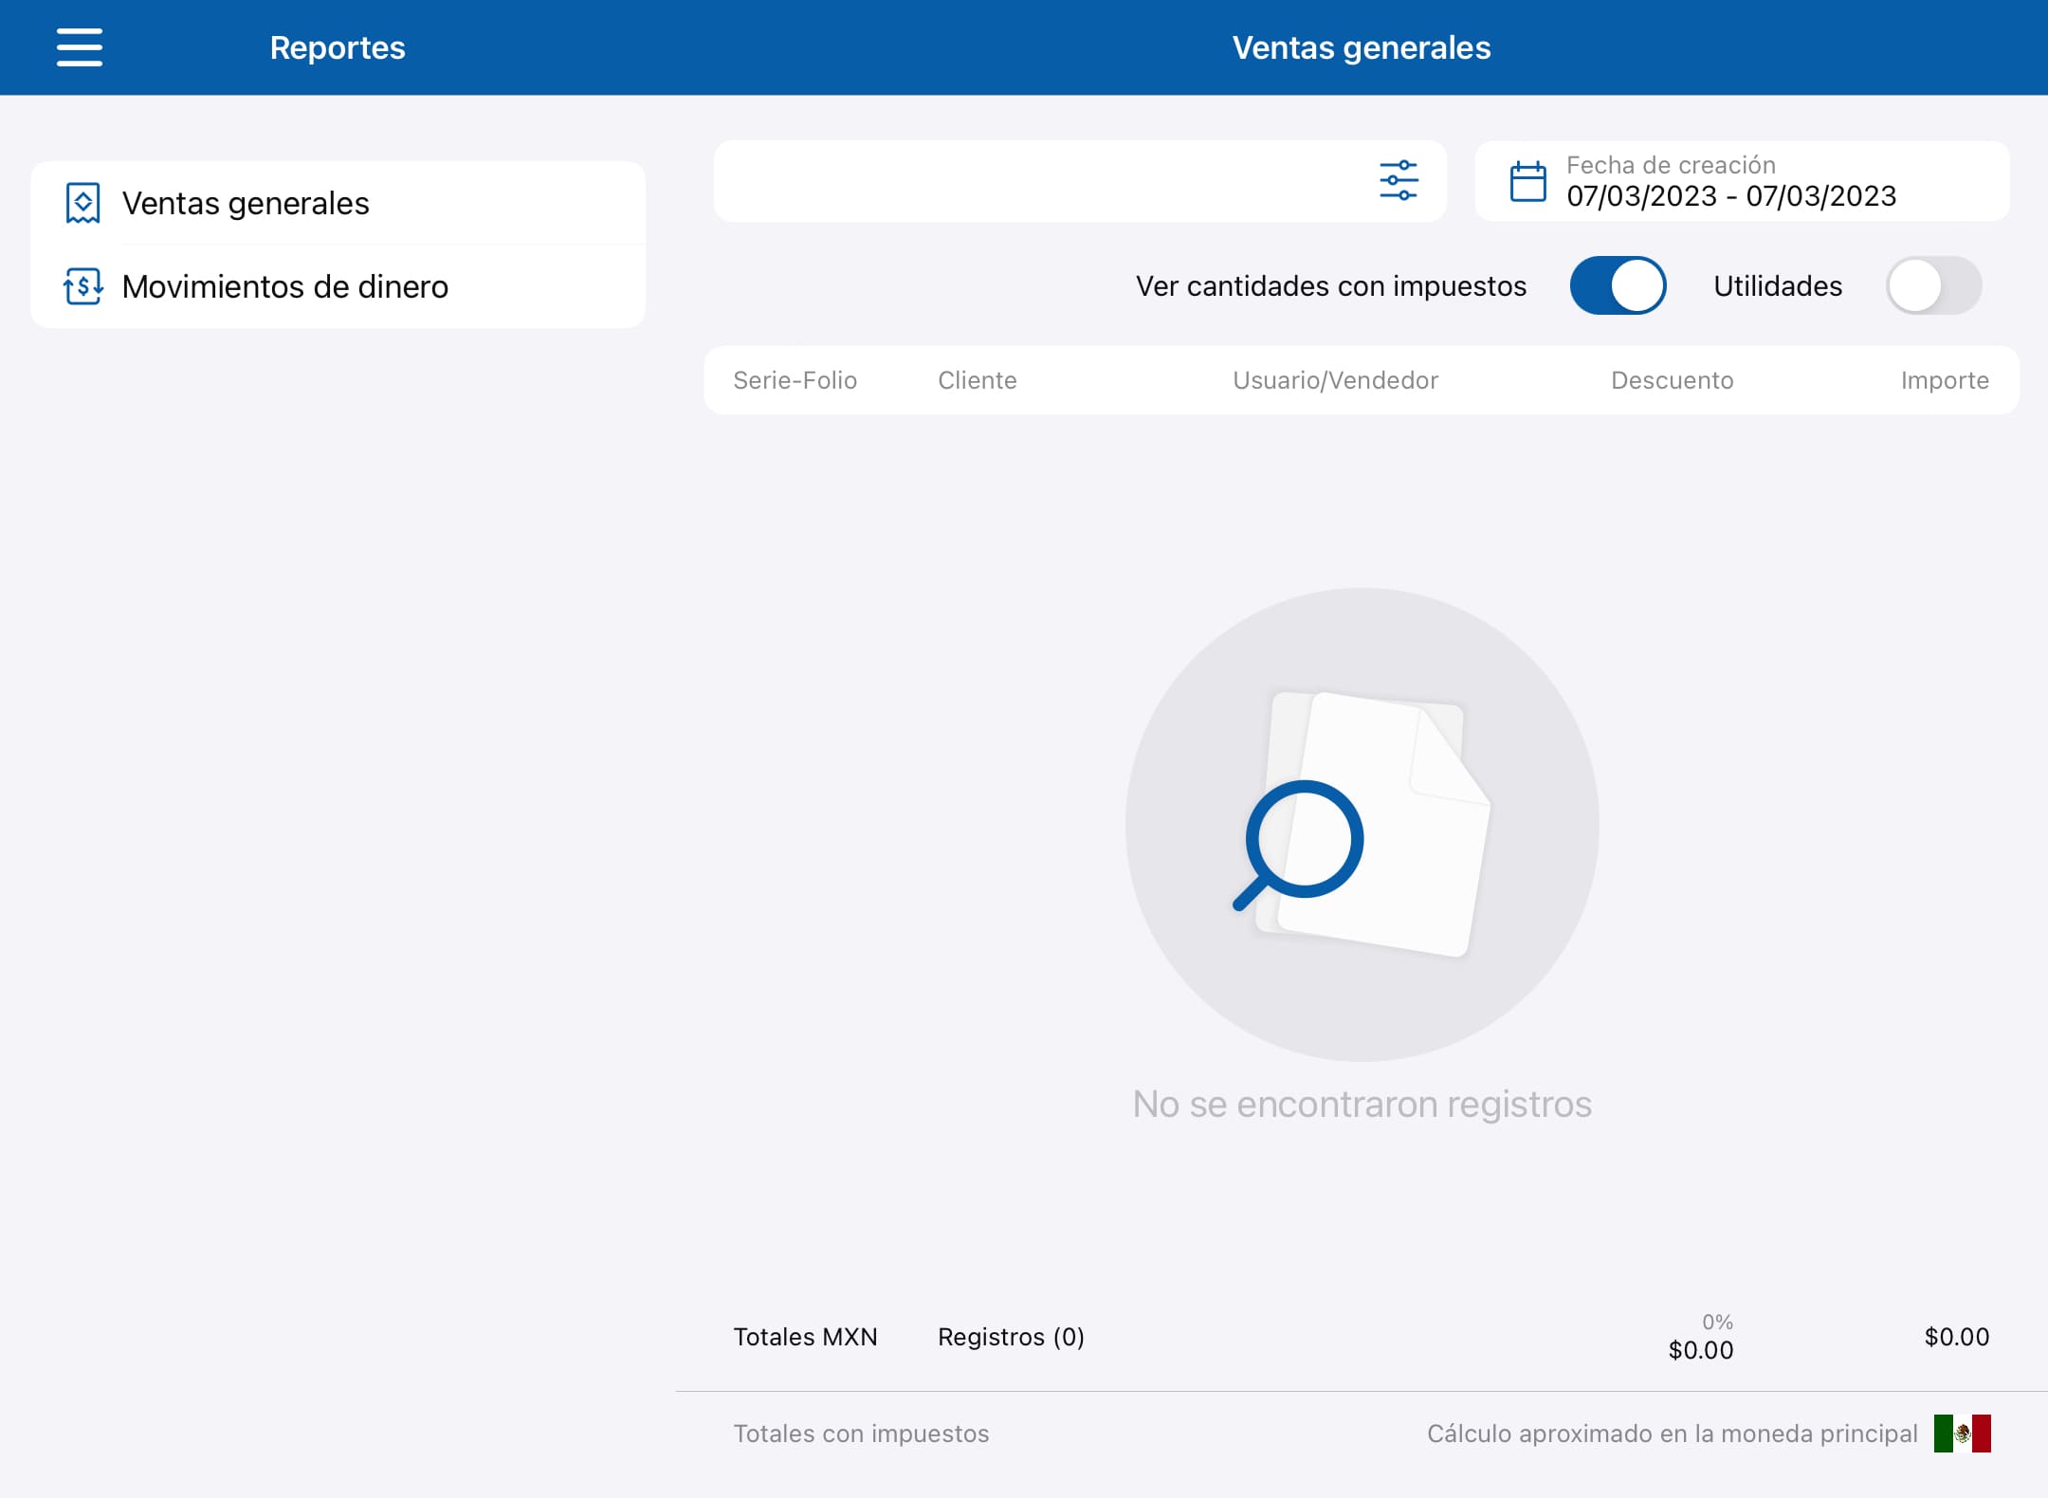Click the Registros (0) count
The height and width of the screenshot is (1498, 2048).
1011,1337
